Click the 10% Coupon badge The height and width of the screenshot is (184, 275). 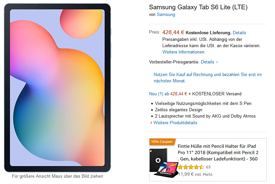(x=162, y=142)
